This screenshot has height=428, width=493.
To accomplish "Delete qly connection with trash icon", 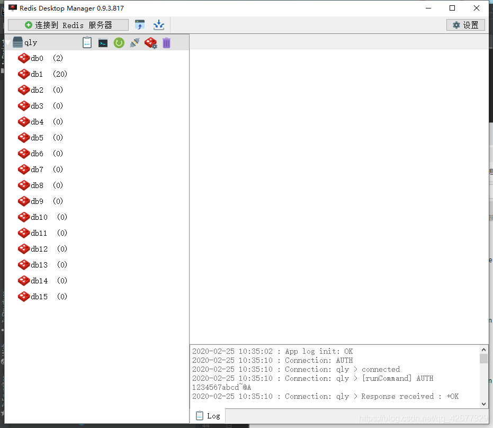I will pos(166,43).
